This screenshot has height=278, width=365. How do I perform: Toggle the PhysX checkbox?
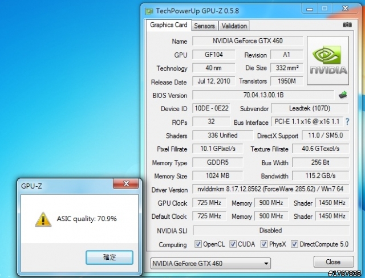263,244
